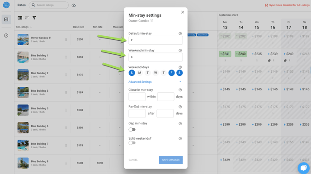Click the app logo in sidebar
Image resolution: width=311 pixels, height=174 pixels.
coord(6,5)
